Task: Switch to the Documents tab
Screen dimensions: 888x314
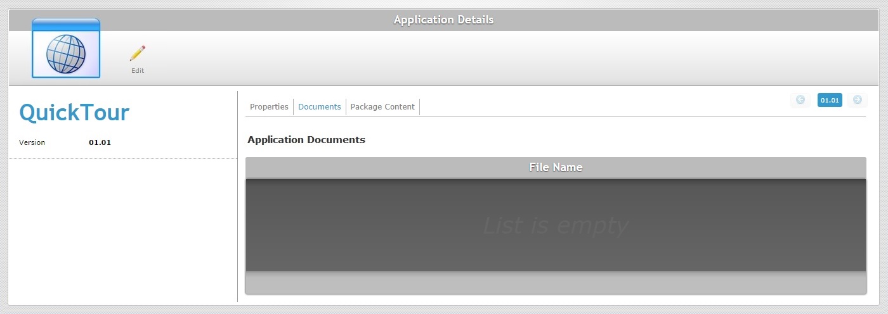Action: [320, 107]
